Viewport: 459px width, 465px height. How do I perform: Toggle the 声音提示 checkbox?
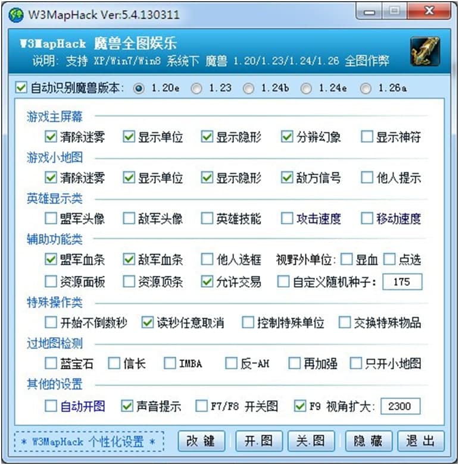click(x=127, y=406)
